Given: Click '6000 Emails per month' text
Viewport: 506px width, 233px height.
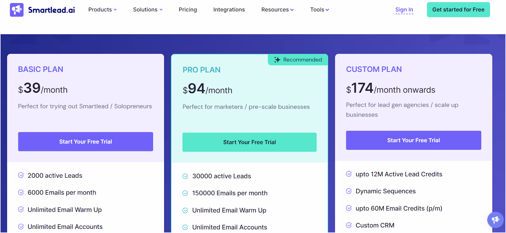Looking at the screenshot, I should (x=62, y=193).
